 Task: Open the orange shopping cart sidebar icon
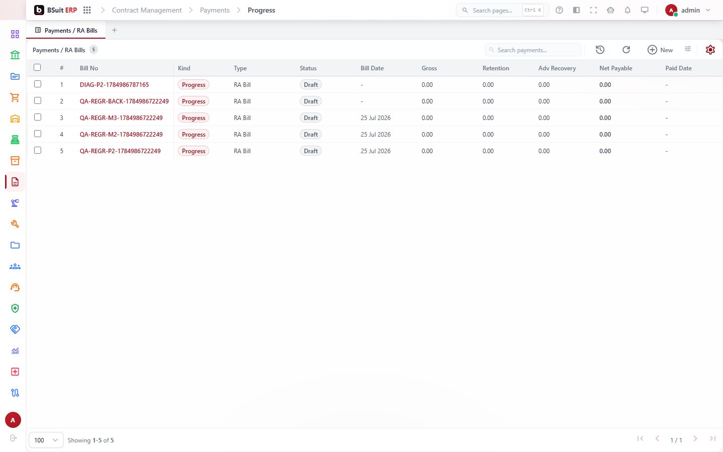click(15, 97)
